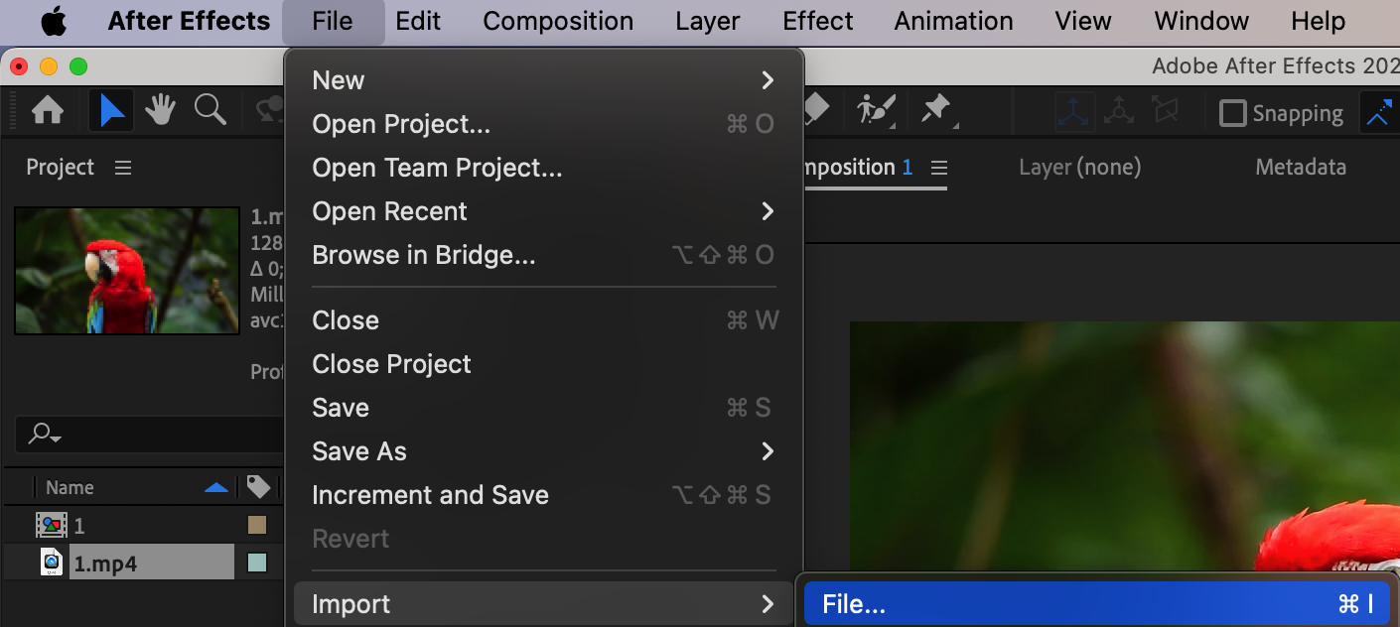This screenshot has height=627, width=1400.
Task: Select the Zoom magnifier tool
Action: coord(210,111)
